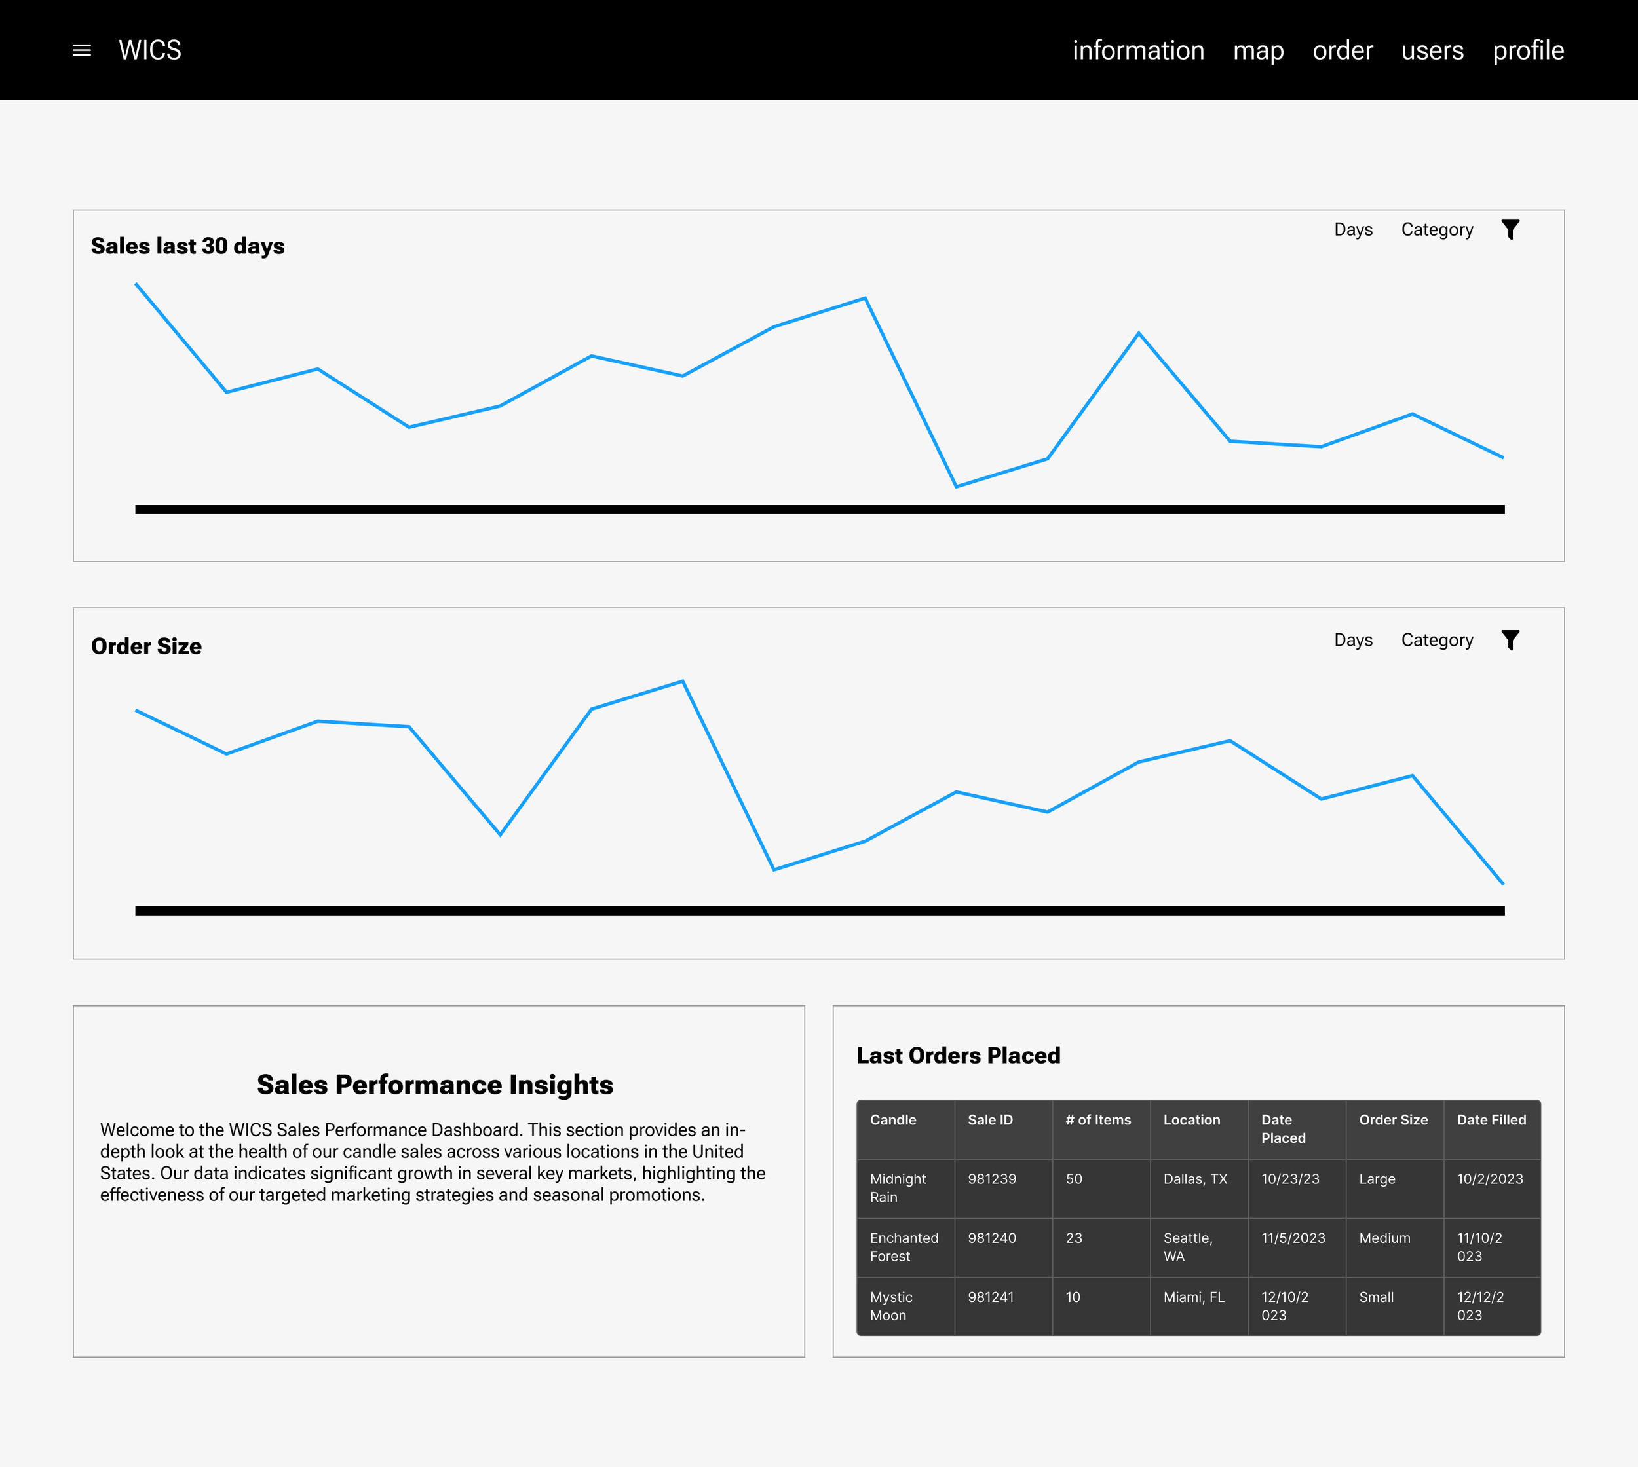Click the peak of Sales line chart
The height and width of the screenshot is (1467, 1638).
coord(865,299)
